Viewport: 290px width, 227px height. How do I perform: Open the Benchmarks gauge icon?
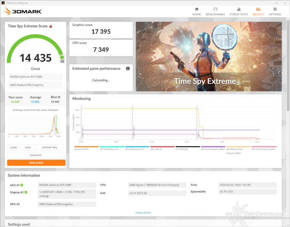tap(215, 9)
